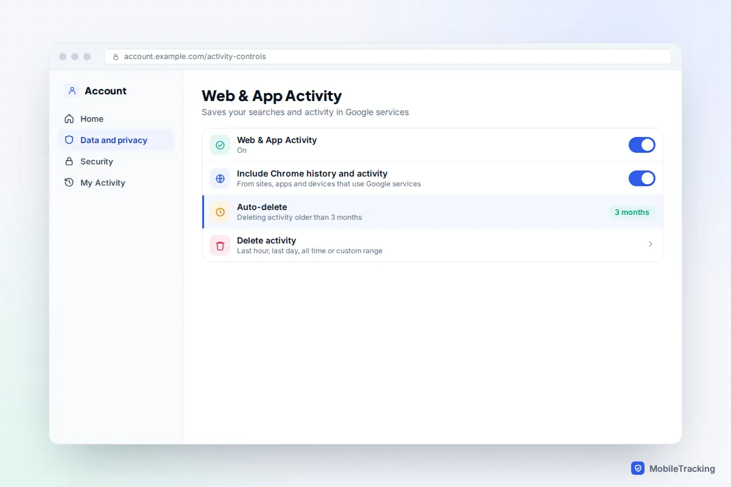The width and height of the screenshot is (731, 487).
Task: Click the Data and privacy shield icon
Action: (x=69, y=140)
